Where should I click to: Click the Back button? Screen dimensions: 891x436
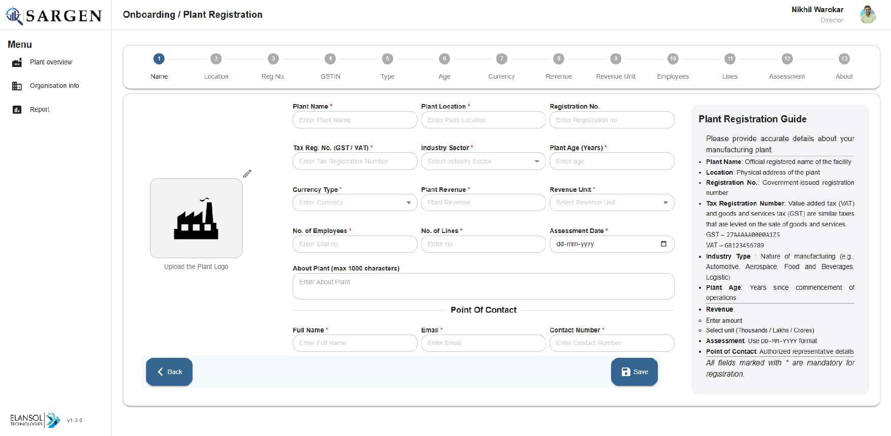pyautogui.click(x=169, y=372)
